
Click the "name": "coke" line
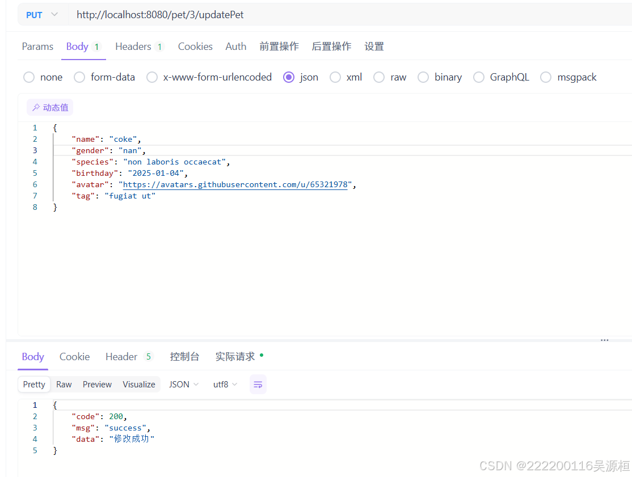click(106, 140)
